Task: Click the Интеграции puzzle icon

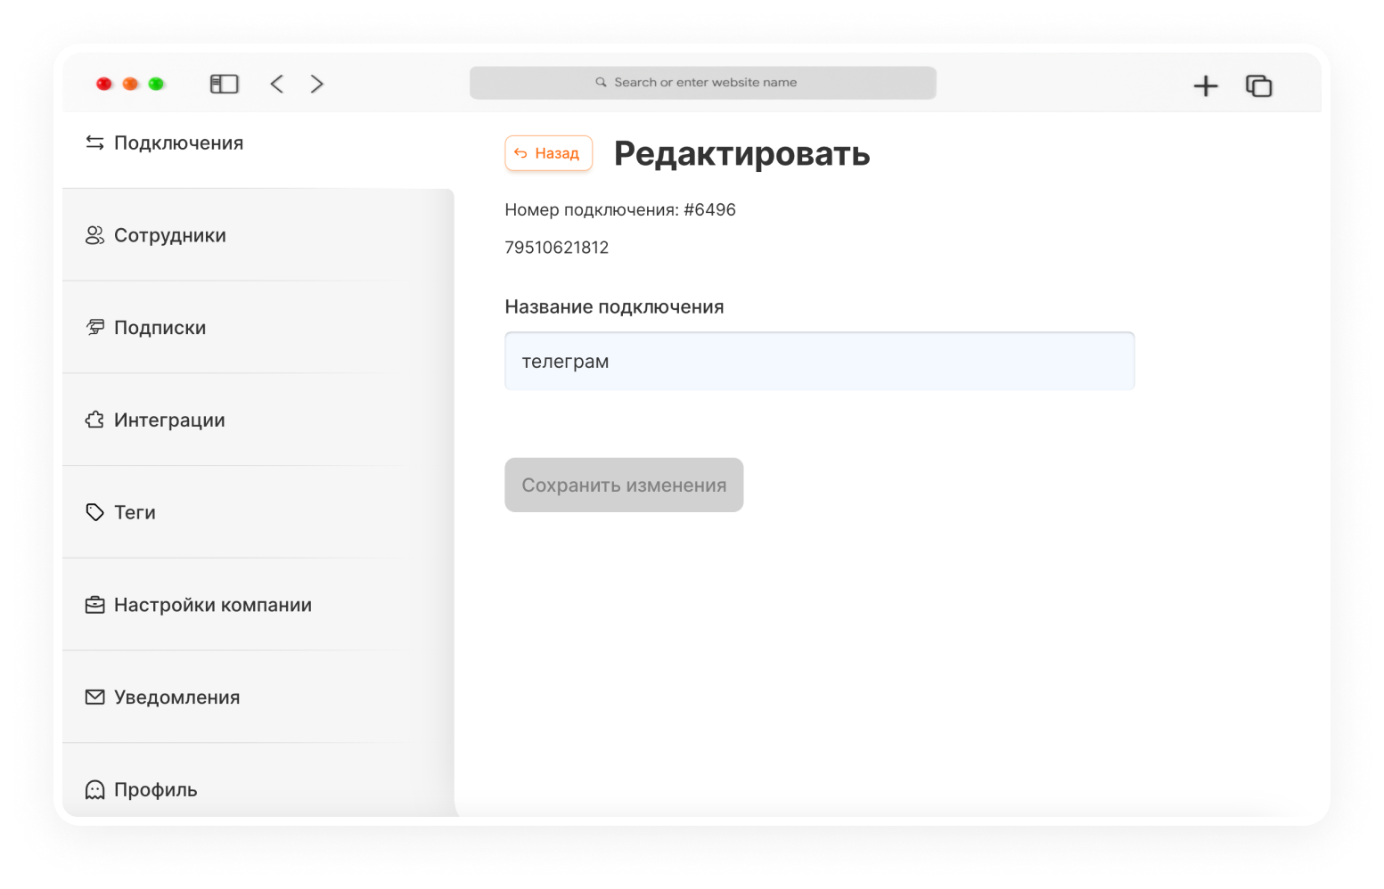Action: click(x=94, y=420)
